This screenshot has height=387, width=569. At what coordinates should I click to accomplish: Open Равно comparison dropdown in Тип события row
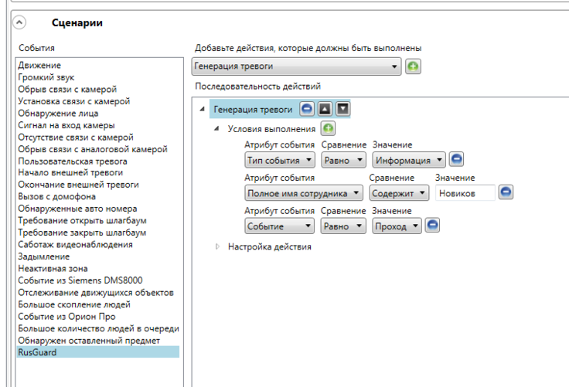click(343, 160)
